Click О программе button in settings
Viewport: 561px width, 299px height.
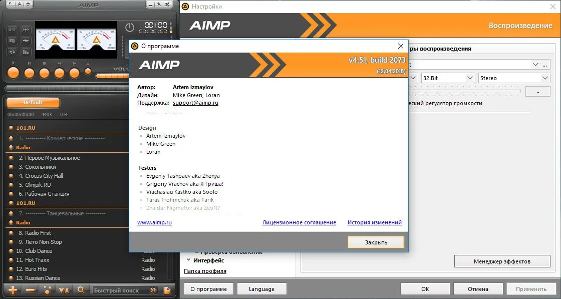pyautogui.click(x=208, y=289)
